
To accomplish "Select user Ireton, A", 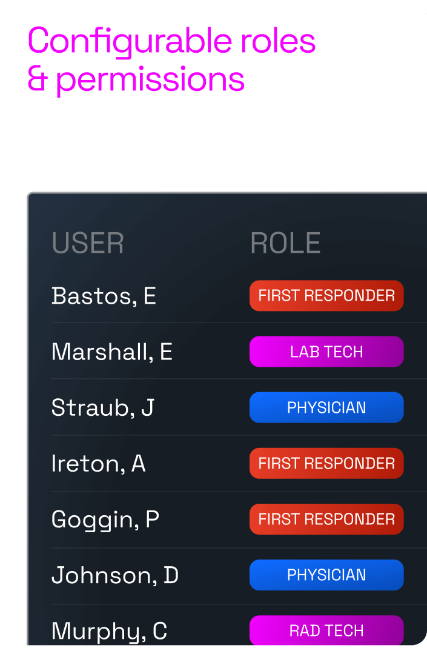I will coord(98,463).
